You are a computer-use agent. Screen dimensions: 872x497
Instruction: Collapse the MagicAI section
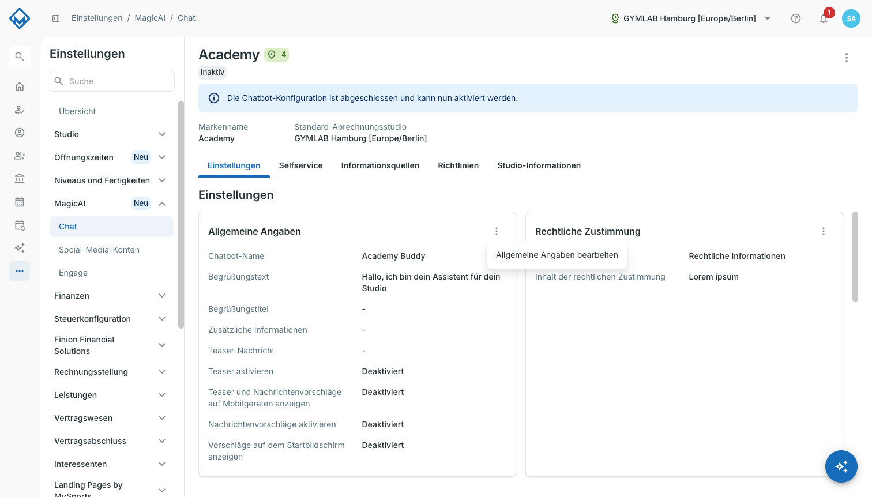click(x=111, y=204)
